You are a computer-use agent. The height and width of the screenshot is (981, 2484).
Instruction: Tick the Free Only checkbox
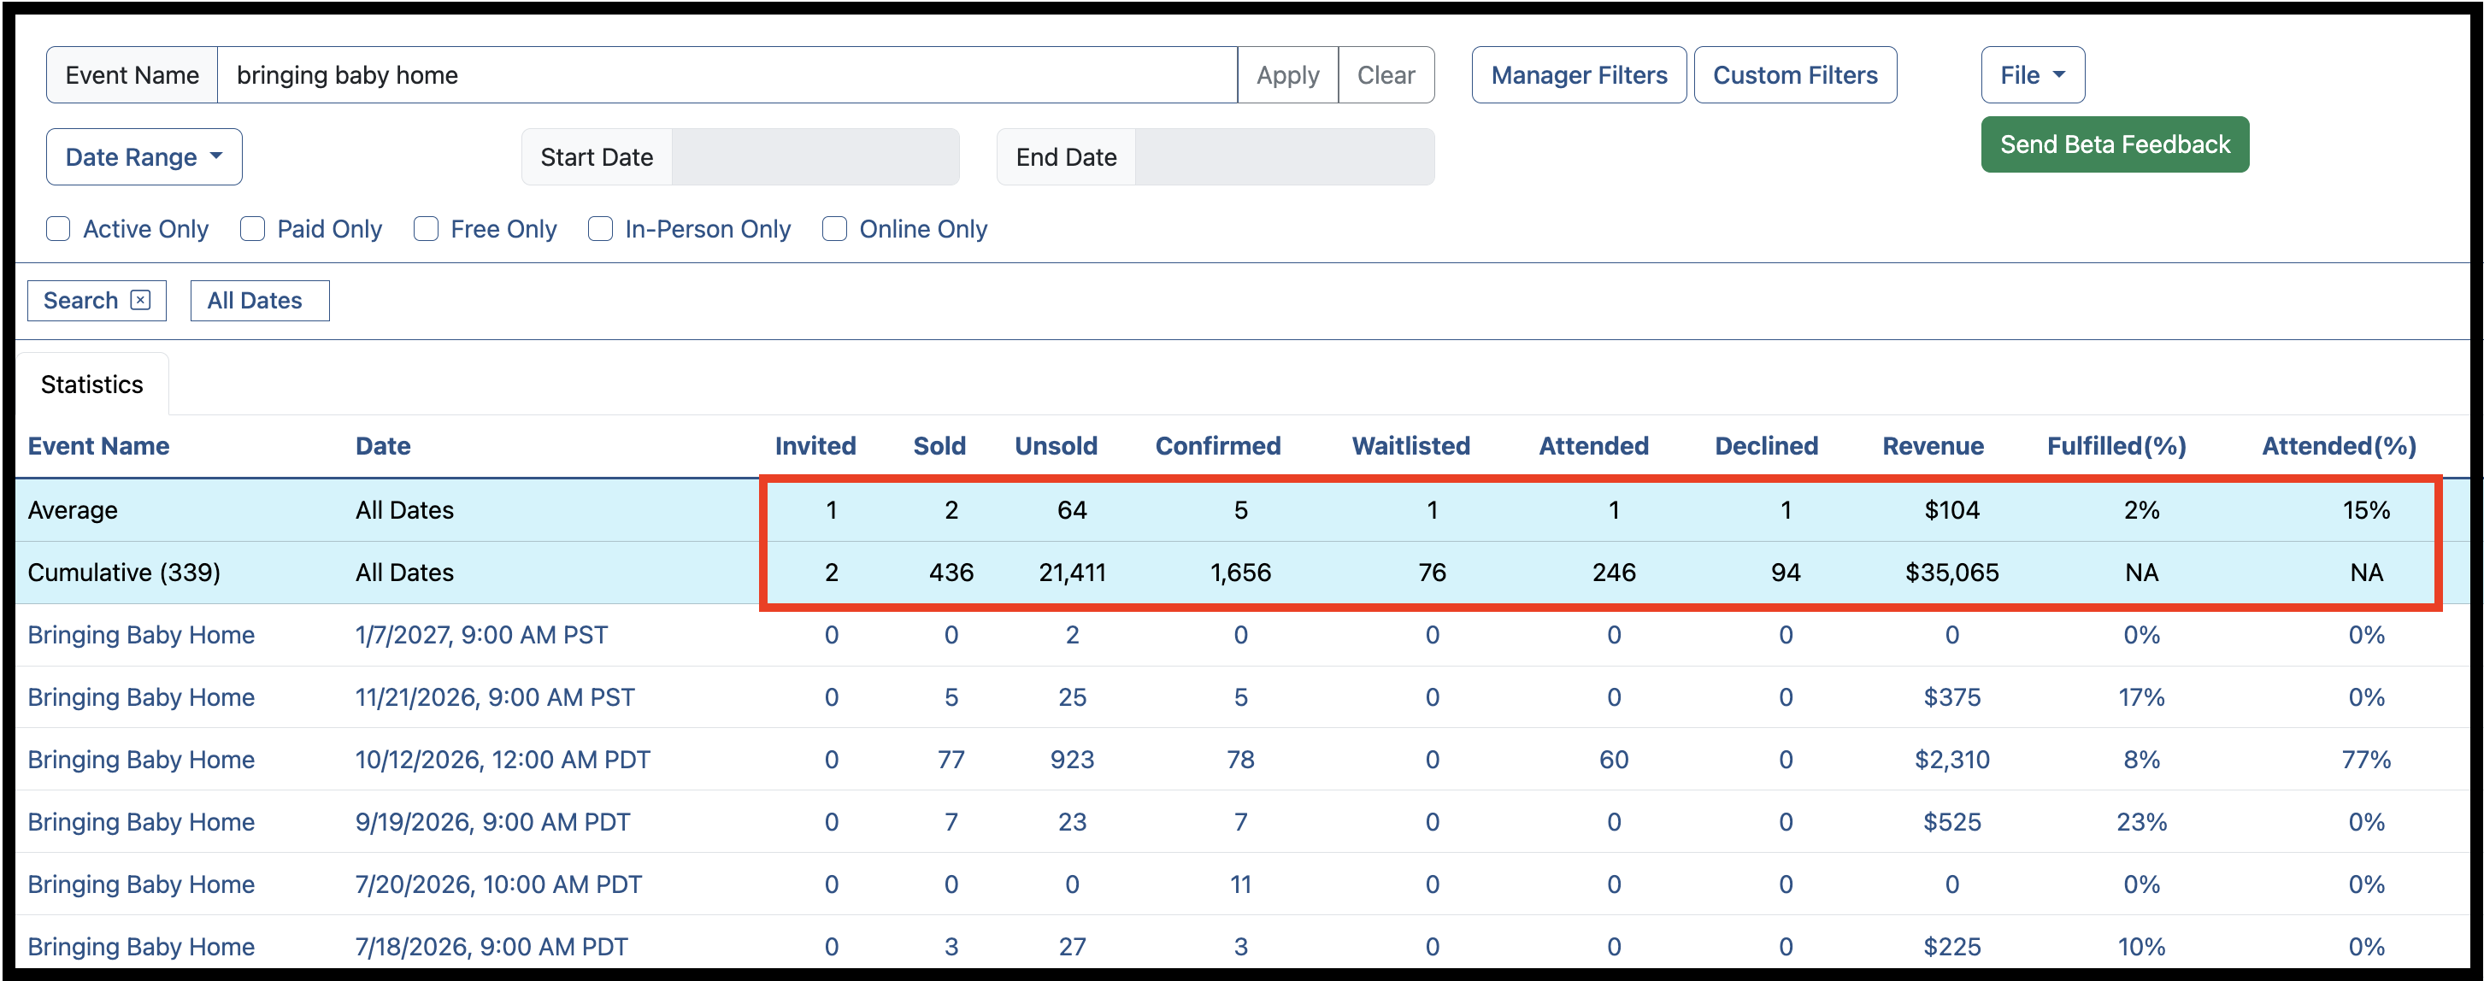[x=427, y=228]
